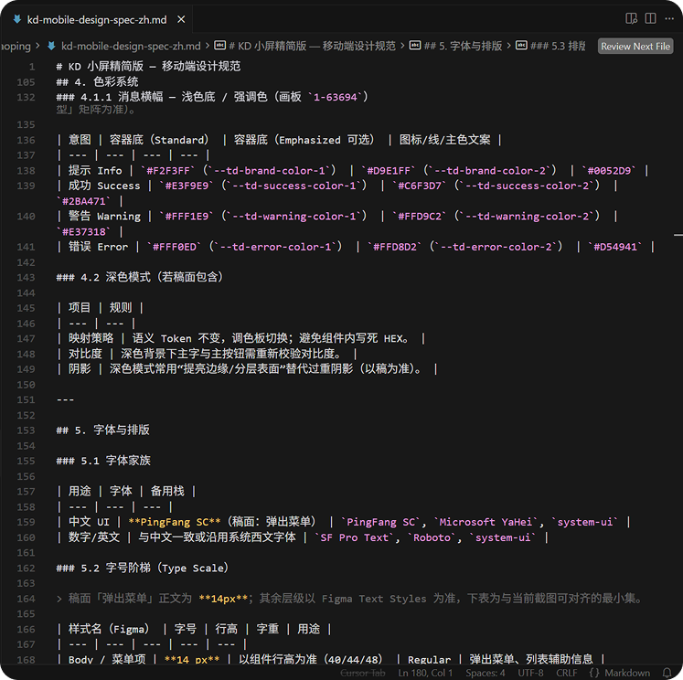Click the '阴影' cell on line 149
Viewport: 683px width, 680px height.
[x=80, y=368]
